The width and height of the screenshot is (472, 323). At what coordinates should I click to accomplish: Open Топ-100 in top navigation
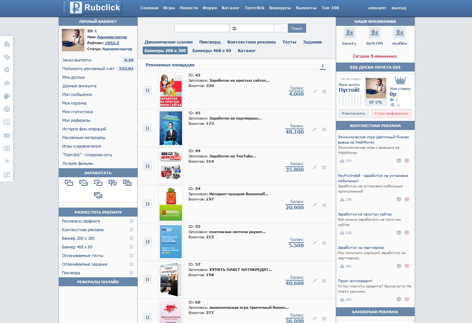point(330,8)
